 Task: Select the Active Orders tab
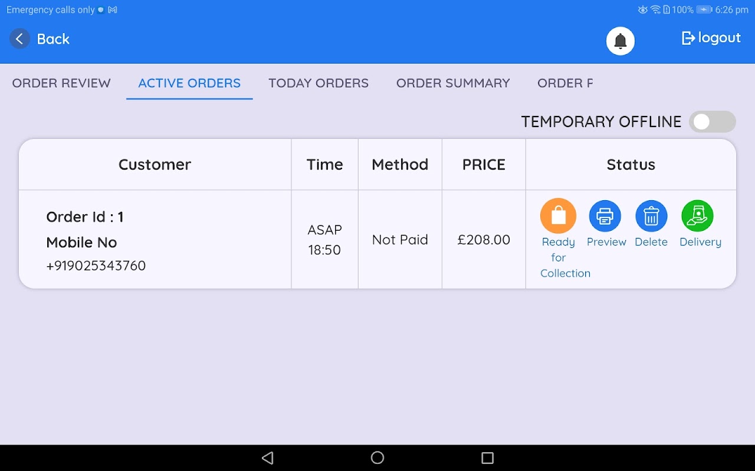point(189,83)
